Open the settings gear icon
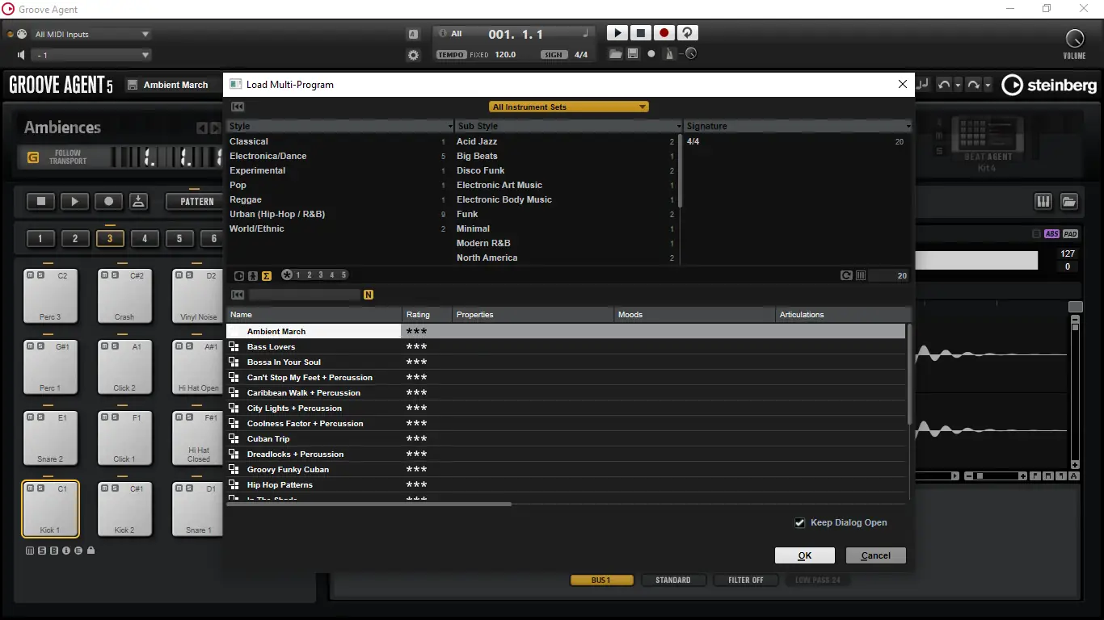 [414, 55]
